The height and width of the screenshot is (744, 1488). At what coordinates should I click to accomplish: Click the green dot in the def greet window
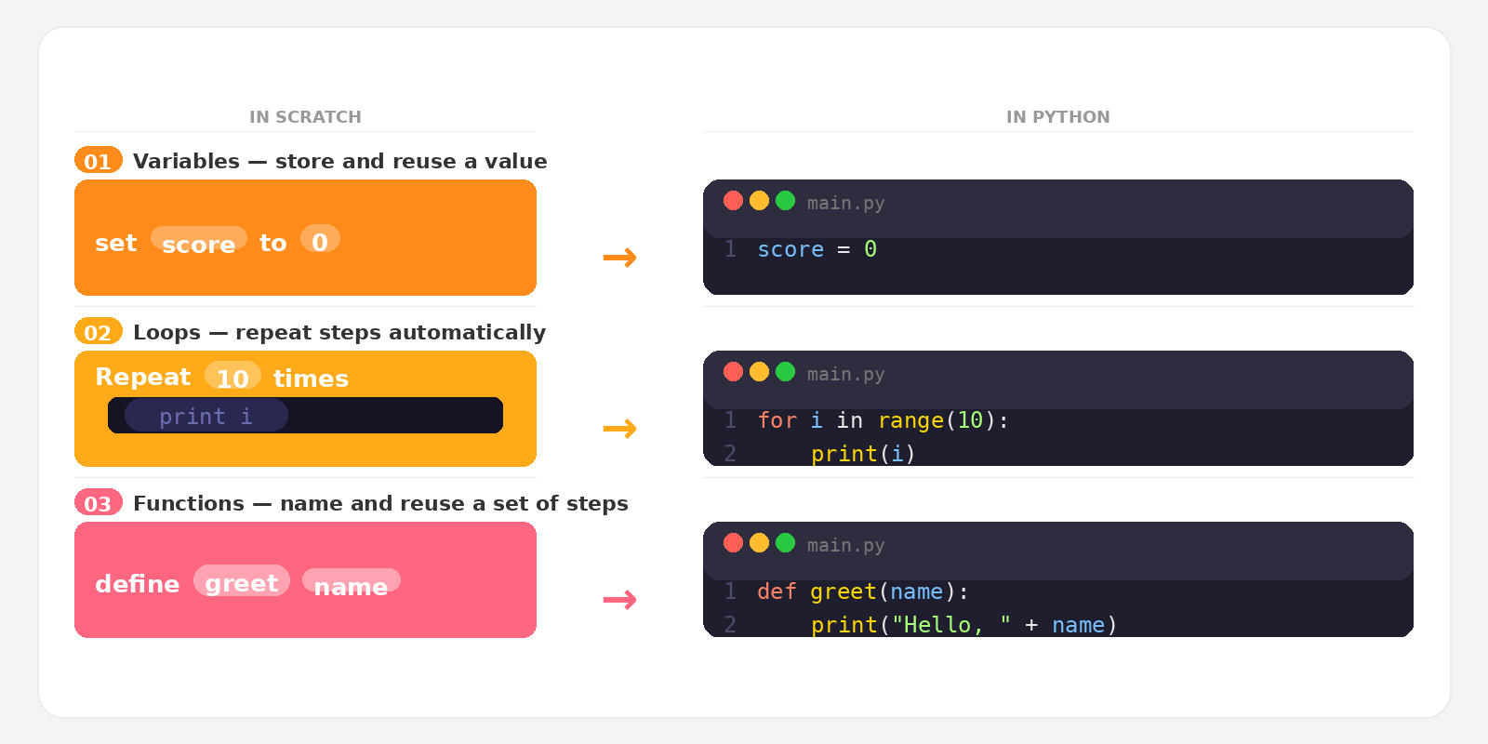[785, 543]
